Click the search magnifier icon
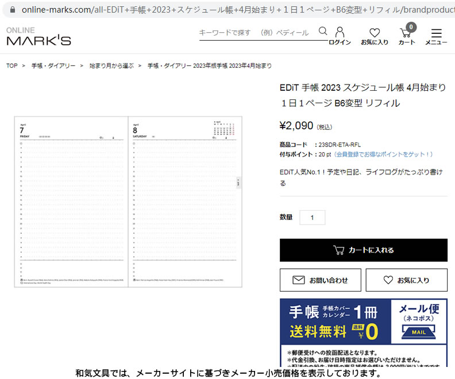The image size is (455, 379). [x=323, y=32]
